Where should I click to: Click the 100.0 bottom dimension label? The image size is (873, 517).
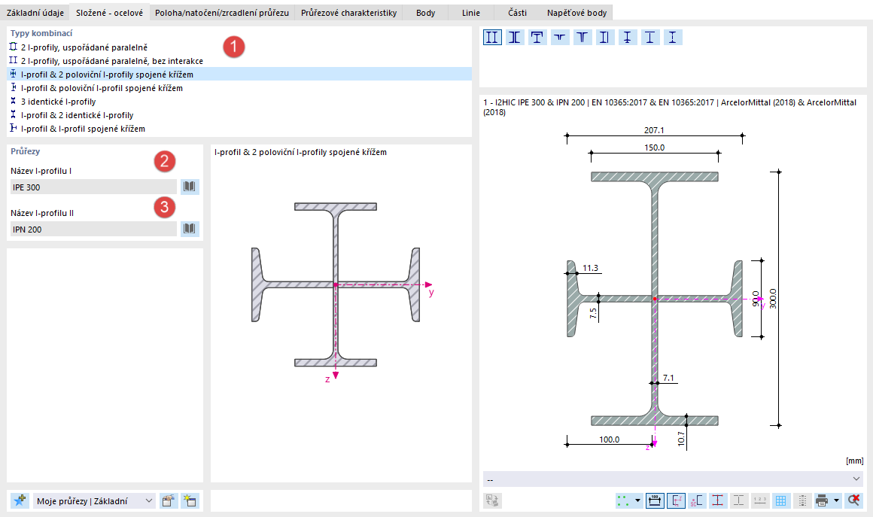pos(609,439)
